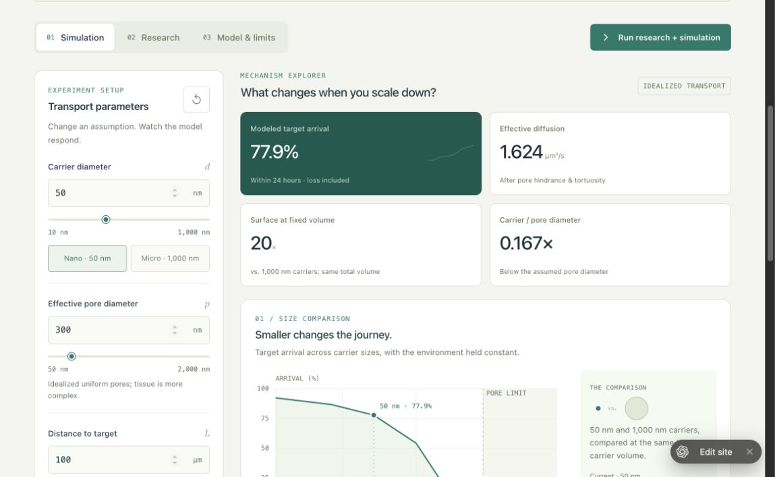Image resolution: width=775 pixels, height=477 pixels.
Task: Select the Nano · 50 nm preset
Action: (87, 258)
